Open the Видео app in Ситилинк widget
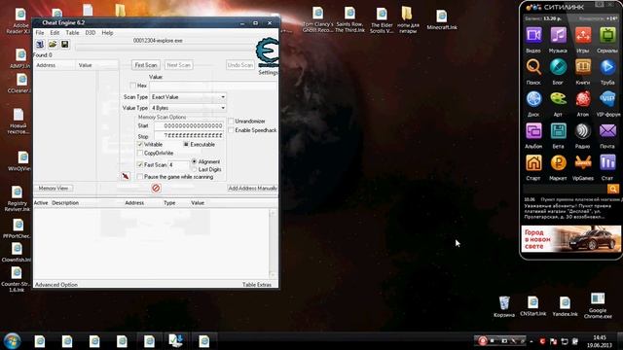 coord(533,35)
